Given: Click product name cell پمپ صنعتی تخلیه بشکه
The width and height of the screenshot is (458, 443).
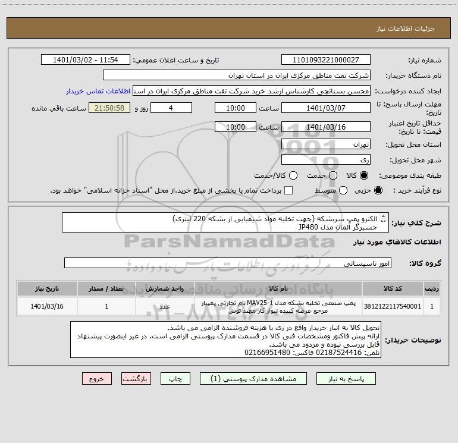Looking at the screenshot, I should [278, 306].
